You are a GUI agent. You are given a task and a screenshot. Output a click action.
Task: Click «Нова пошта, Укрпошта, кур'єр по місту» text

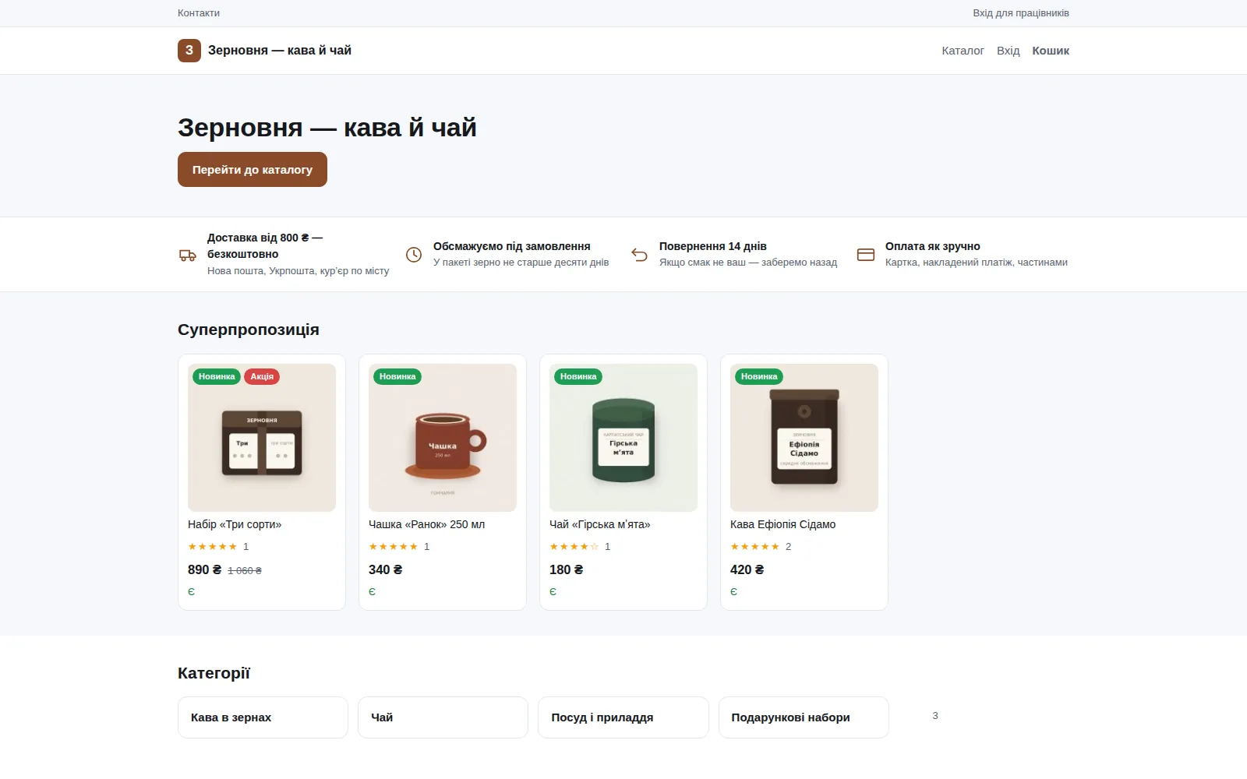point(298,271)
